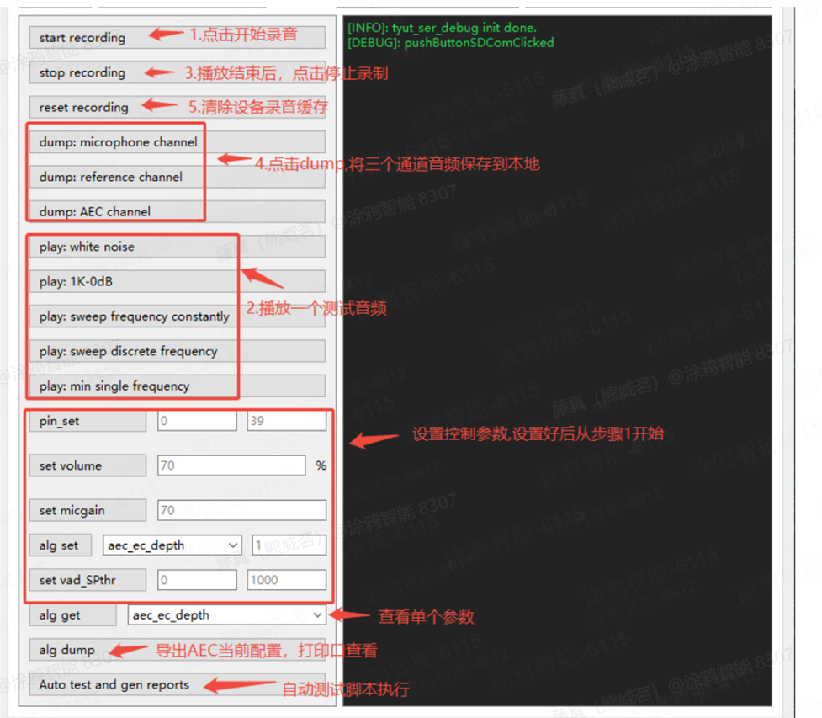Run Auto test and gen reports
The width and height of the screenshot is (822, 718).
click(114, 685)
